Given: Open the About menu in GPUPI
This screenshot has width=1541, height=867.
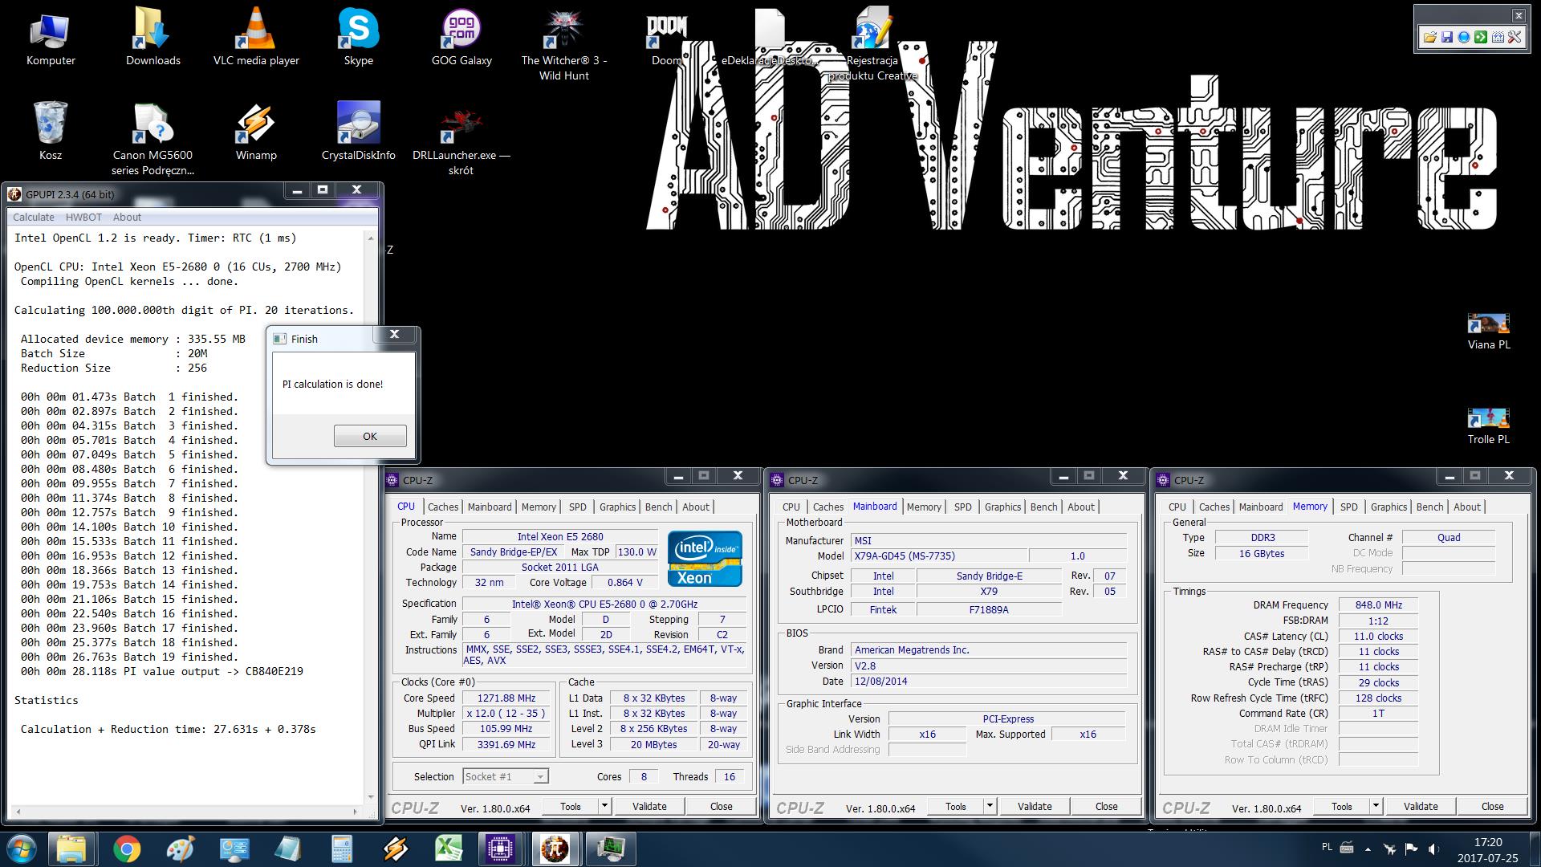Looking at the screenshot, I should (x=127, y=217).
